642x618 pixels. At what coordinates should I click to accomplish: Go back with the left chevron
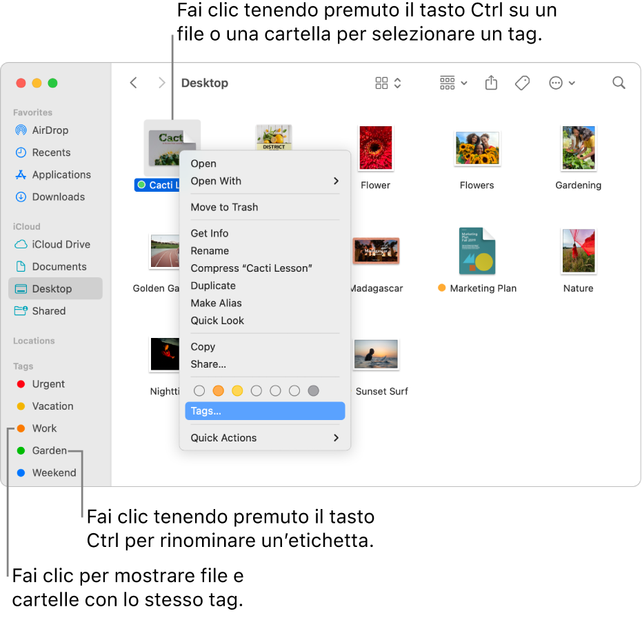[x=134, y=83]
